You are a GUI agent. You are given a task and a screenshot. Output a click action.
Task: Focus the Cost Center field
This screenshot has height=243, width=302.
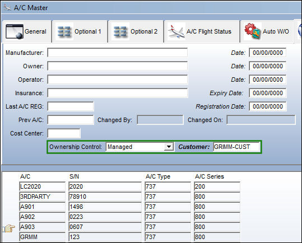64,133
